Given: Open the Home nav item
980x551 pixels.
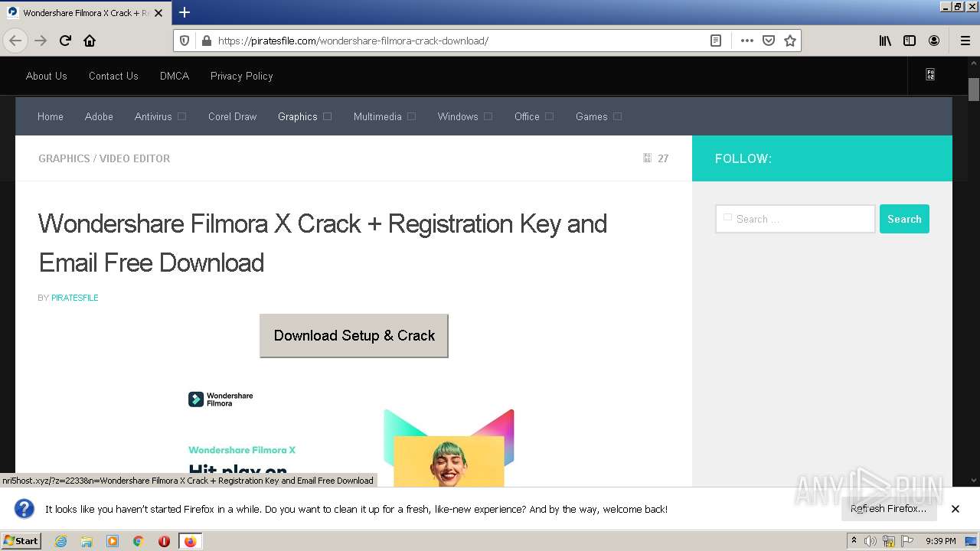Looking at the screenshot, I should pyautogui.click(x=51, y=116).
